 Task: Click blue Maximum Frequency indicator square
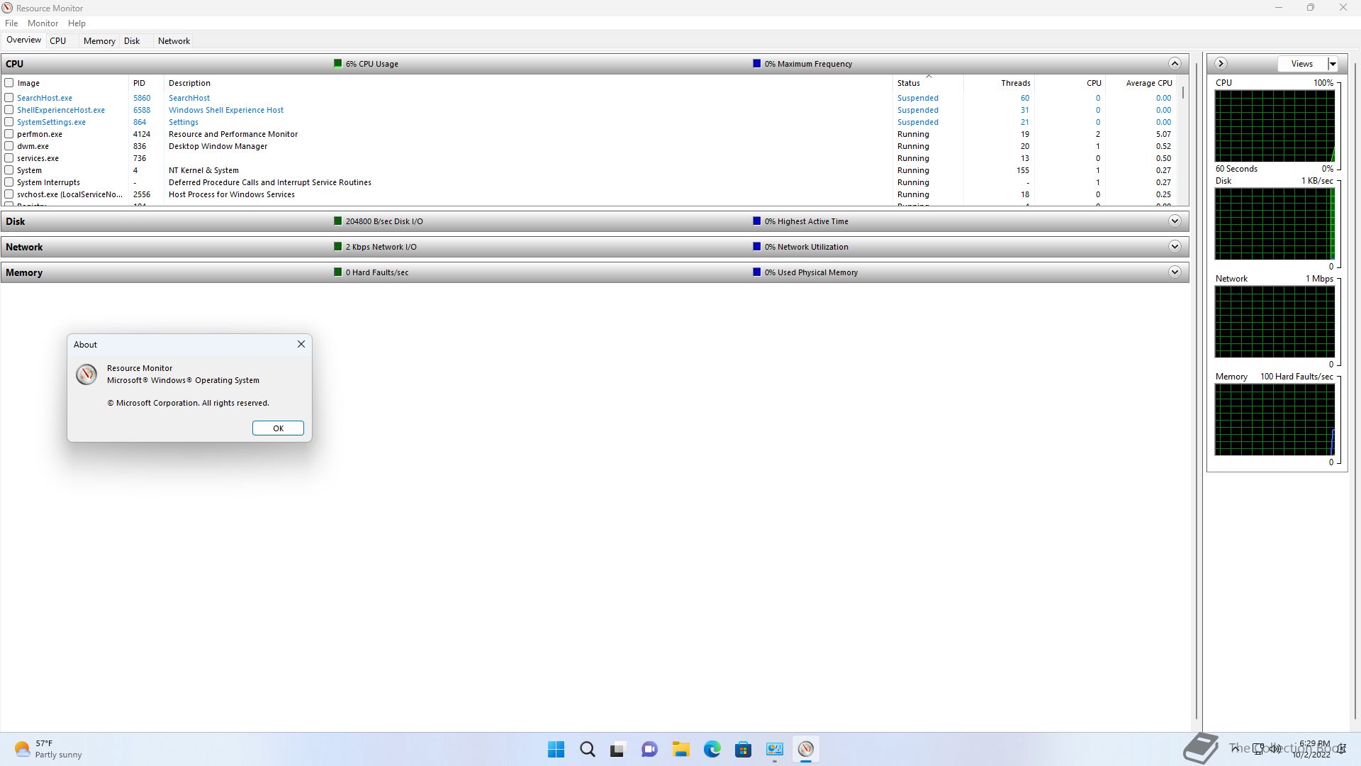pos(757,63)
